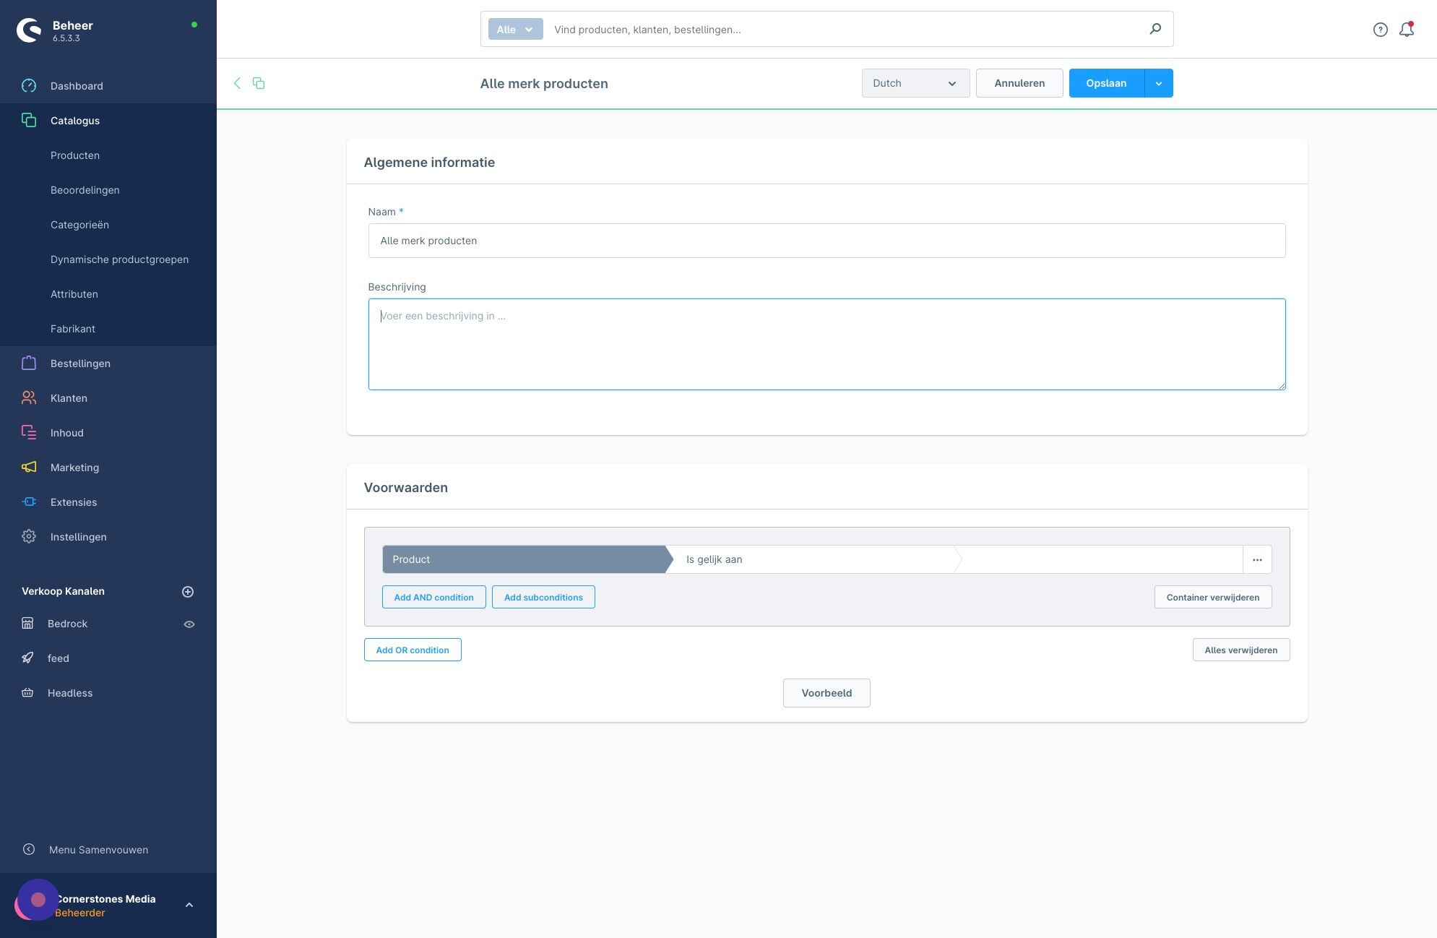Click the user avatar circle

tap(38, 900)
